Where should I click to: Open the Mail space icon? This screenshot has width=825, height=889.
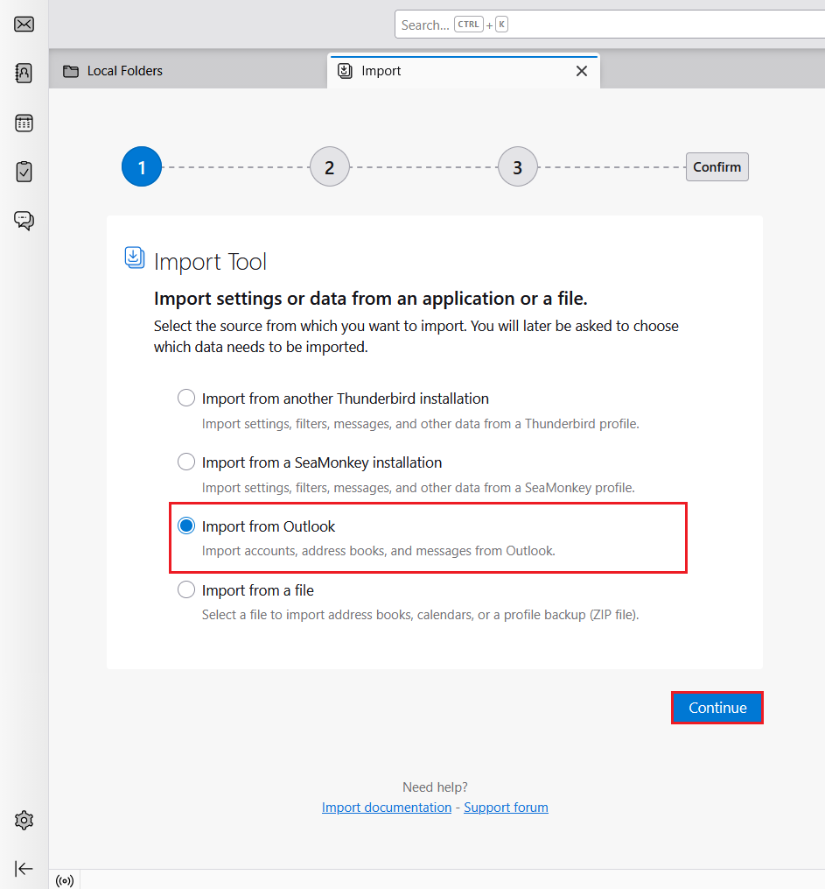pyautogui.click(x=24, y=25)
